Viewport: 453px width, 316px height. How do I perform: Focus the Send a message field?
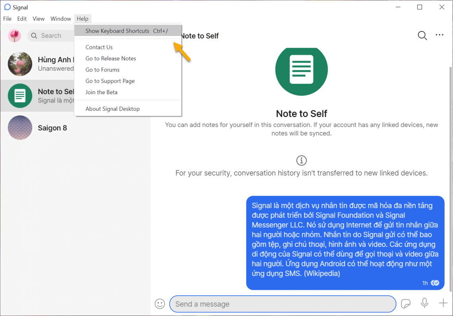pos(282,304)
